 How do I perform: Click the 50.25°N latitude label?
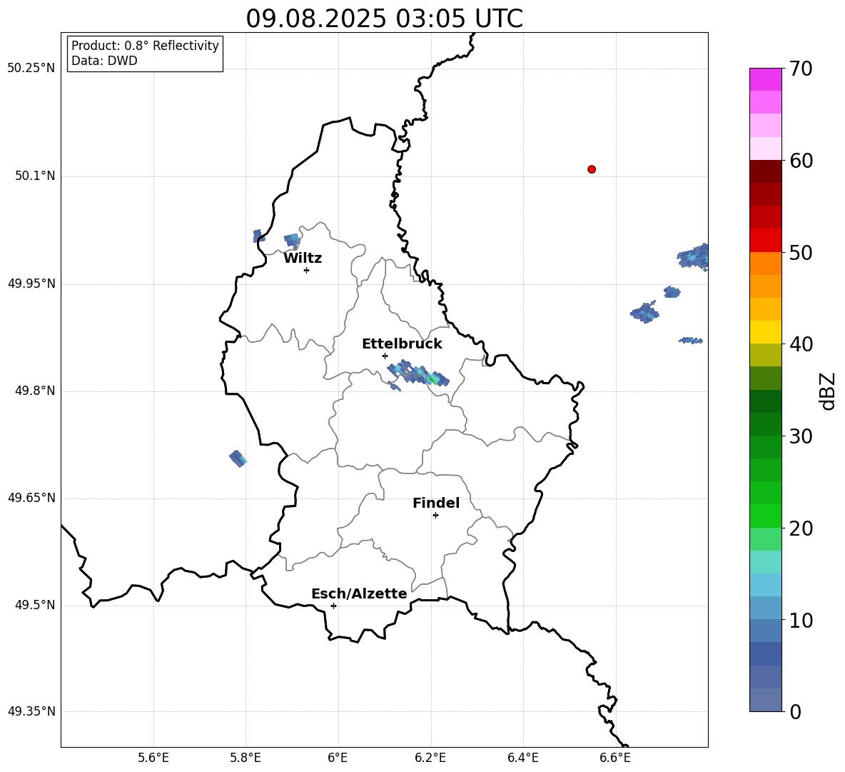point(31,69)
